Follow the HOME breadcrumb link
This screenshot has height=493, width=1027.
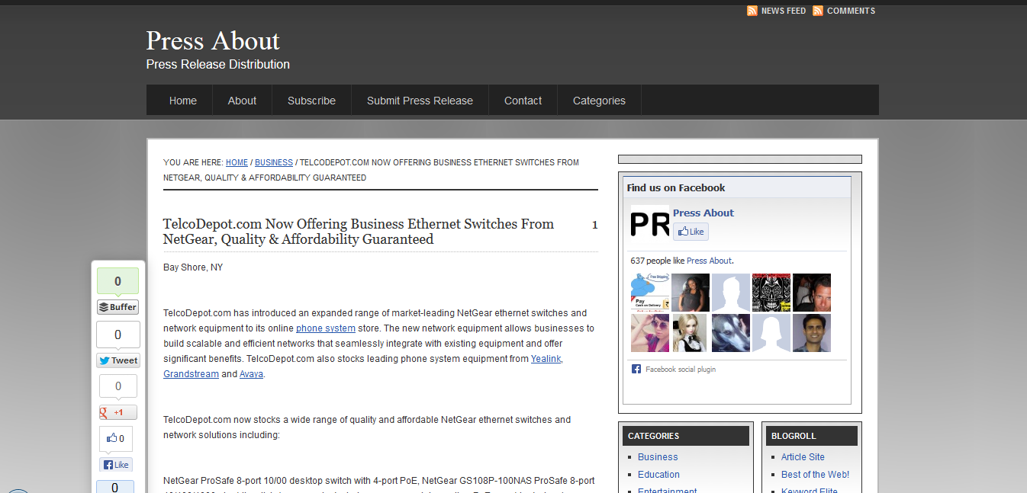237,162
